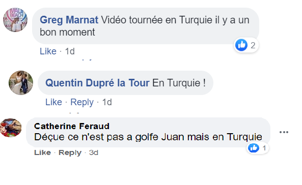Open Quentin Dupré la Tour's profile photo
302x185 pixels.
(21, 83)
